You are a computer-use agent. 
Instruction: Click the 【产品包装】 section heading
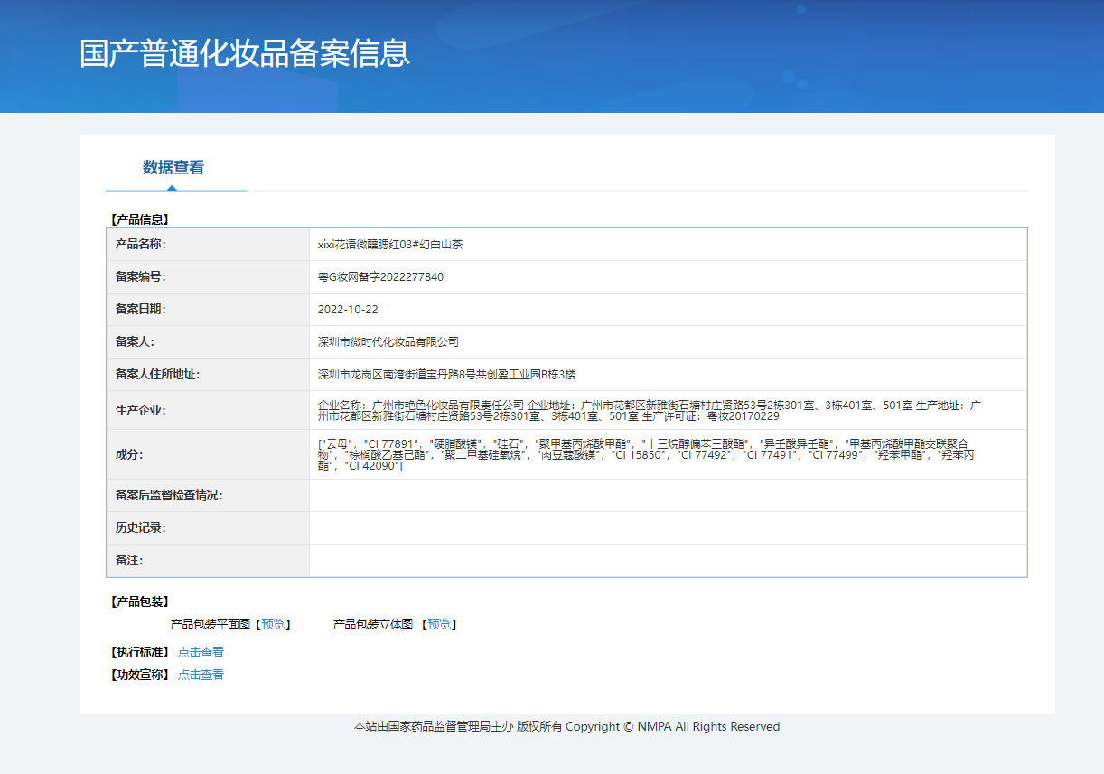click(139, 601)
